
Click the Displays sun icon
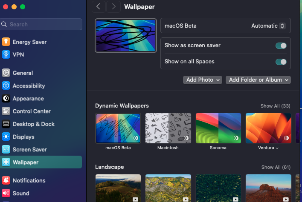[x=6, y=137]
